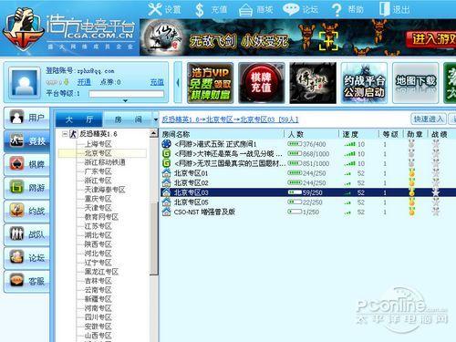Open dropdown arrow beside 房间 tab
The width and height of the screenshot is (456, 342).
click(x=156, y=119)
